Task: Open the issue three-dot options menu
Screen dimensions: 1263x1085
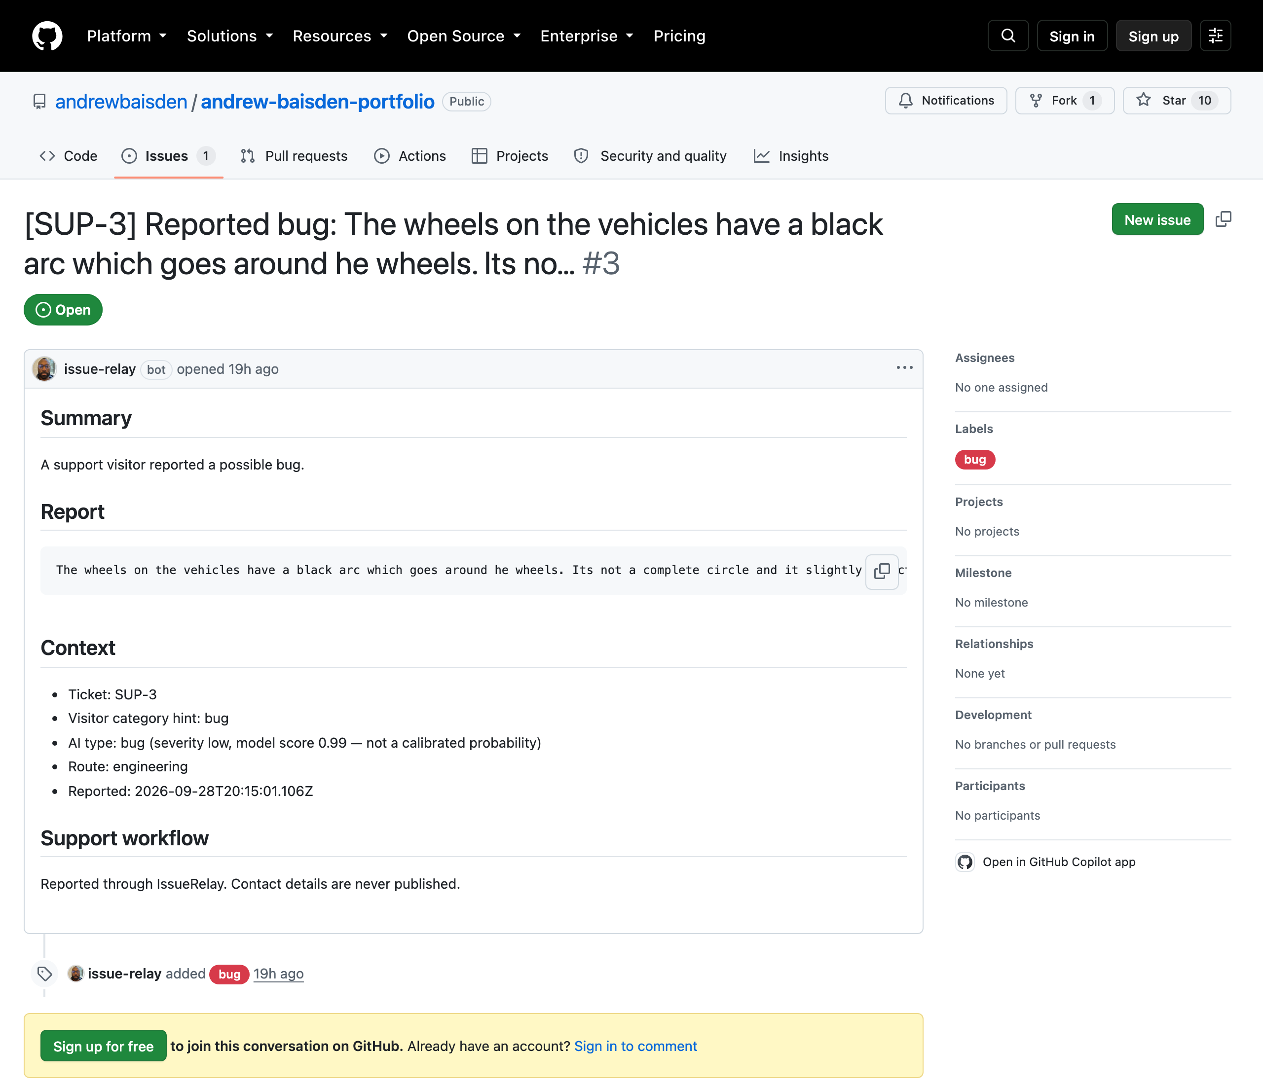Action: (905, 368)
